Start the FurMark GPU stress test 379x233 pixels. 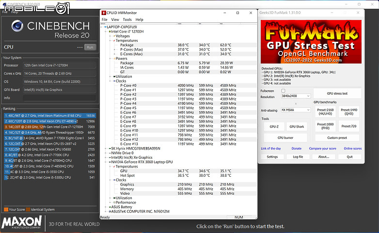tap(337, 94)
